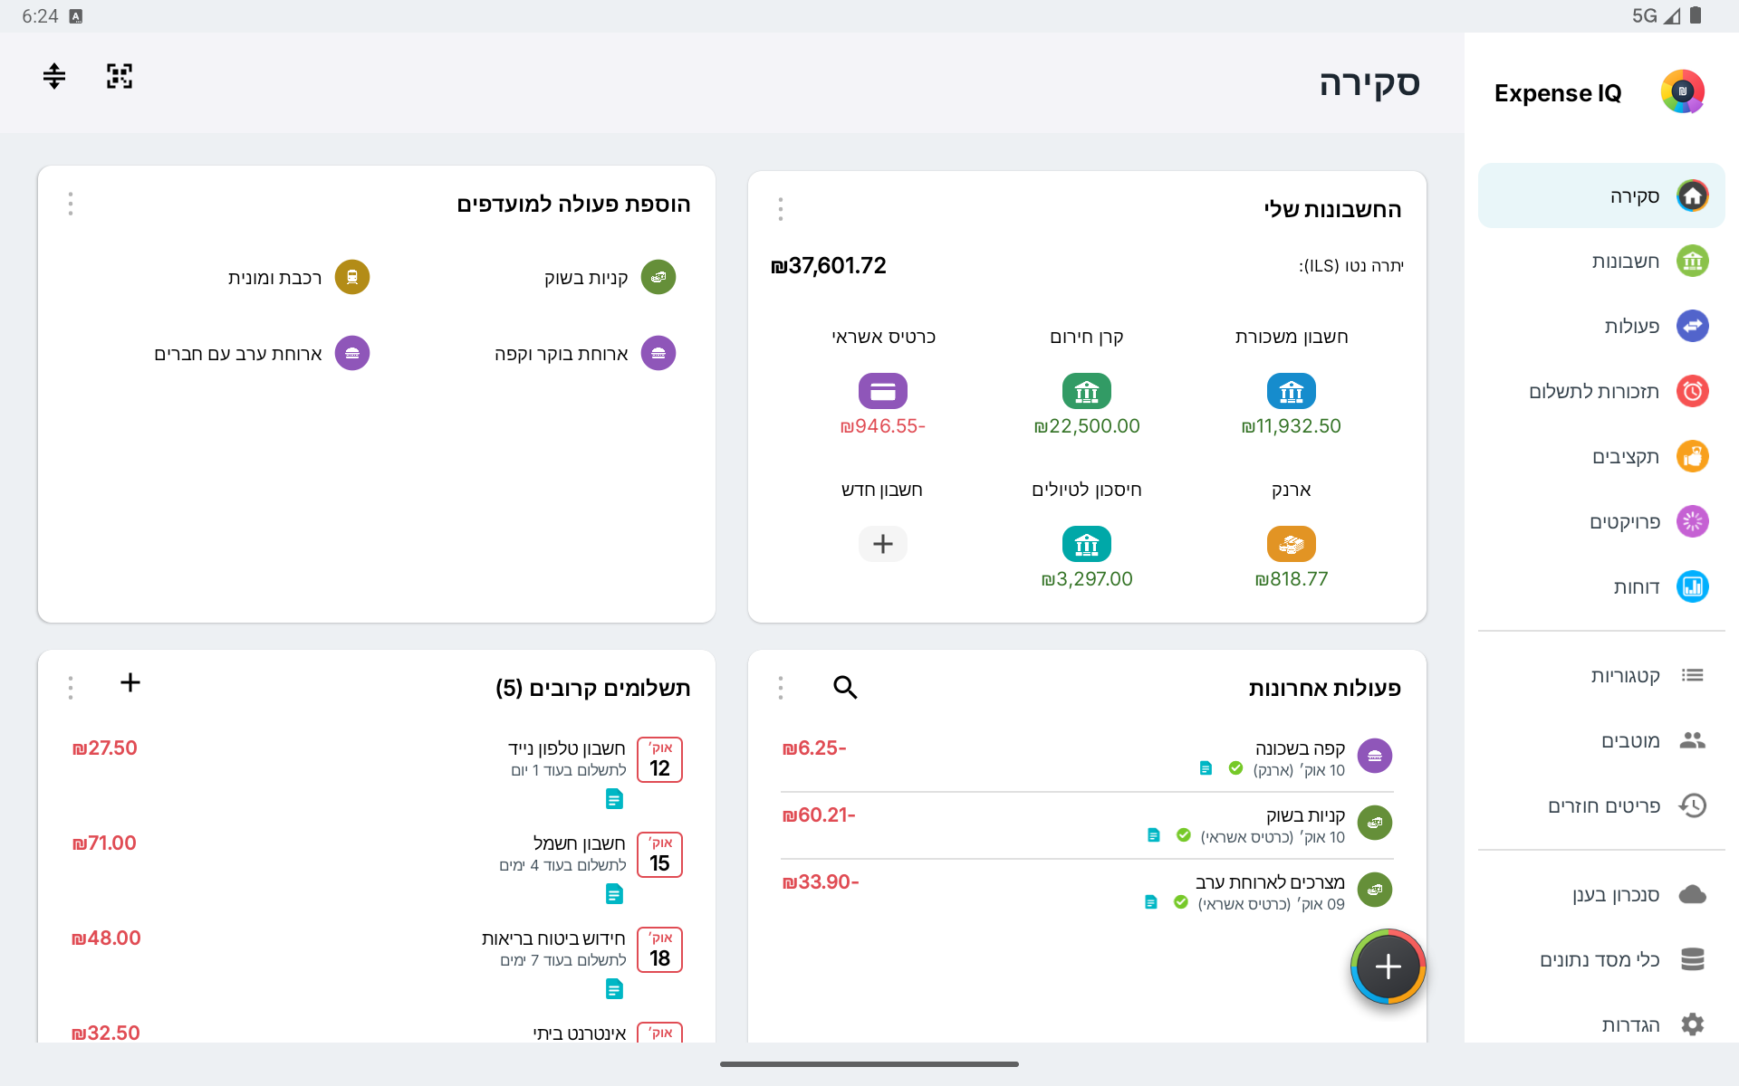Screen dimensions: 1739x1086
Task: Open סנכרון בענן in the sidebar
Action: [x=1601, y=894]
